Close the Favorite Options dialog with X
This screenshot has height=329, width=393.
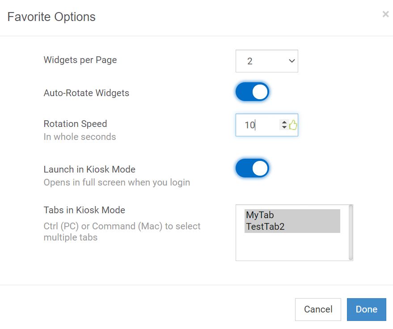385,14
